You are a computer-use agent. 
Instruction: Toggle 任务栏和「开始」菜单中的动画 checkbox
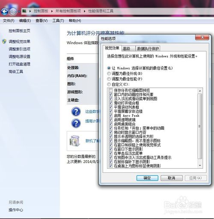[x=110, y=128]
